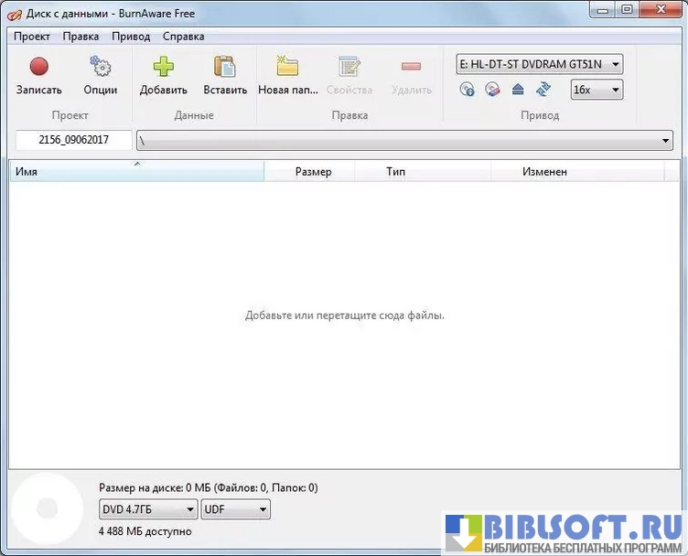Click the green plus Добавить icon
The height and width of the screenshot is (556, 688).
pyautogui.click(x=163, y=68)
